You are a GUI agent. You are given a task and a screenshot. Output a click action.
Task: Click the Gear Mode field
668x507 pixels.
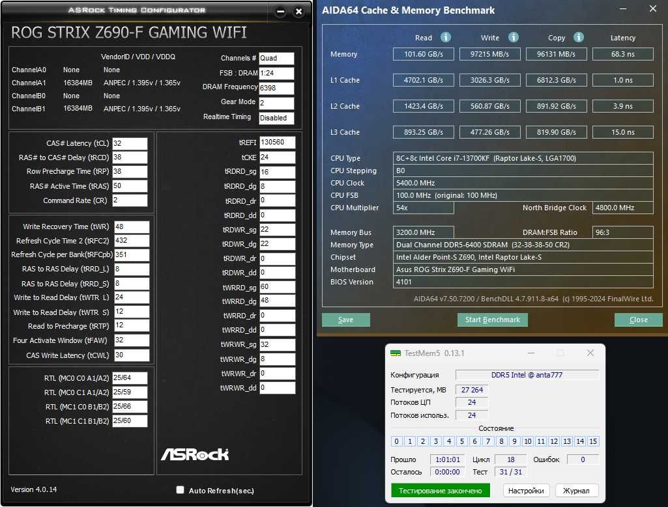click(276, 103)
